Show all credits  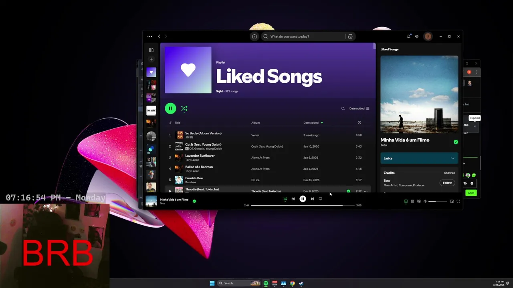pyautogui.click(x=449, y=173)
